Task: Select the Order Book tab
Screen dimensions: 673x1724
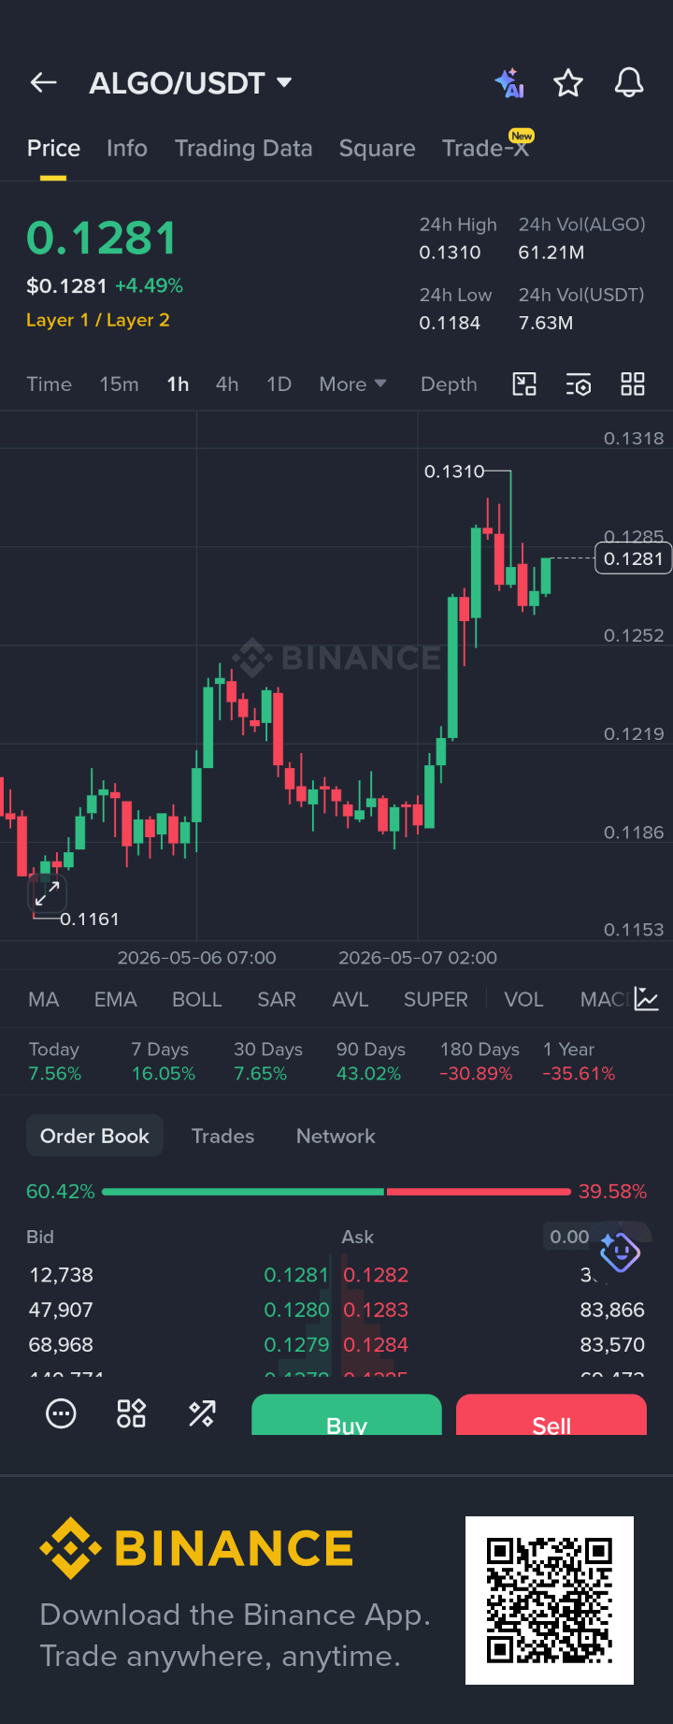Action: (x=94, y=1136)
